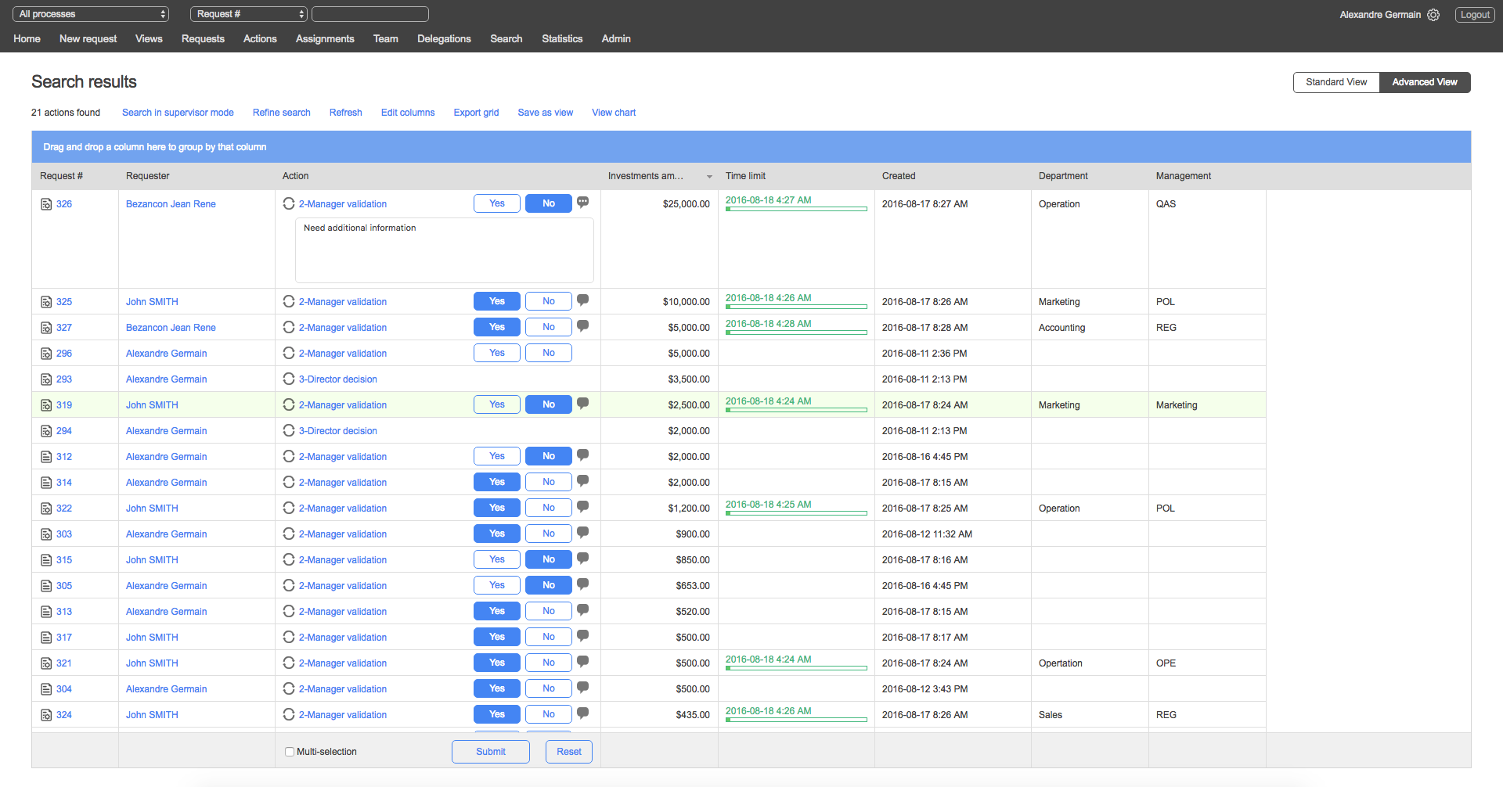Click the refresh arrows icon on request 325
This screenshot has width=1503, height=787.
[x=289, y=301]
